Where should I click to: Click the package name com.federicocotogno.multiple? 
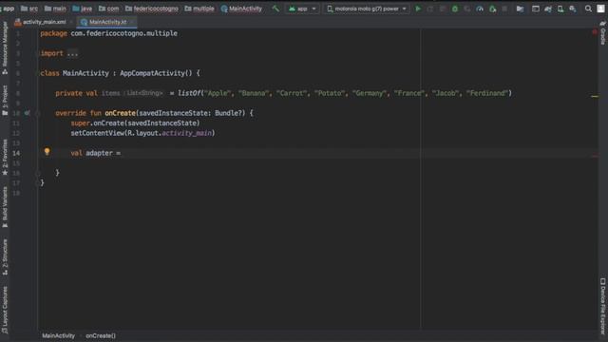point(124,33)
